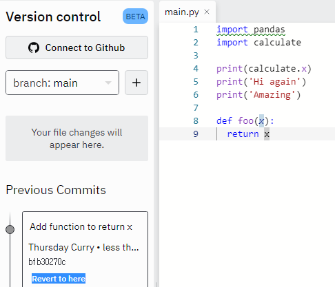
Task: Click the 'return x' code line
Action: pyautogui.click(x=248, y=134)
